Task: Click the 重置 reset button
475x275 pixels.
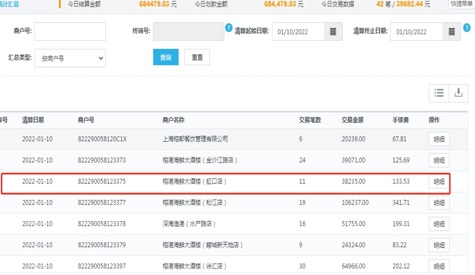Action: (x=197, y=58)
